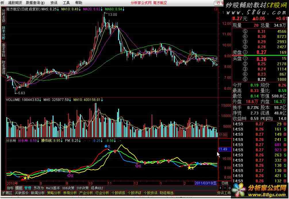Viewport: 289px width, 199px height.
Task: Click the small square icon at chart corner
Action: [216, 9]
